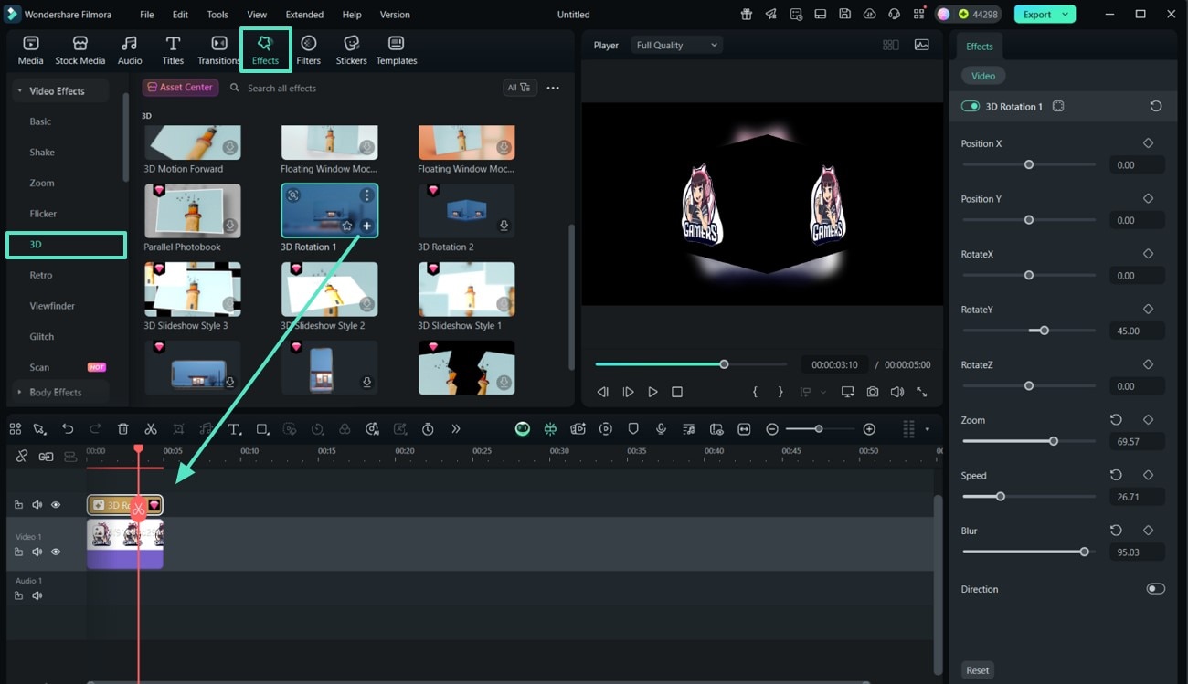Viewport: 1188px width, 684px height.
Task: Lock the Audio 1 track
Action: (x=19, y=596)
